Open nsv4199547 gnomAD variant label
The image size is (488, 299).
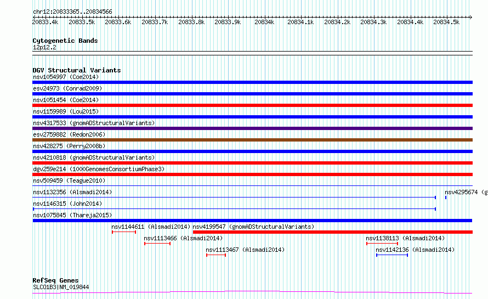[x=253, y=227]
